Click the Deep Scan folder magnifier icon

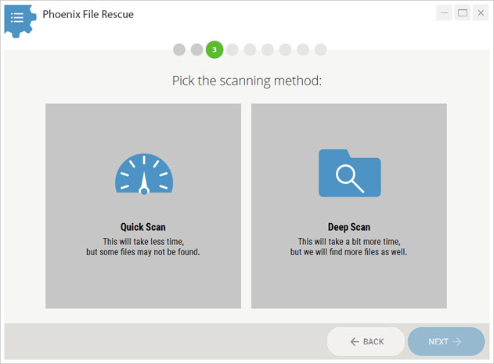point(350,173)
